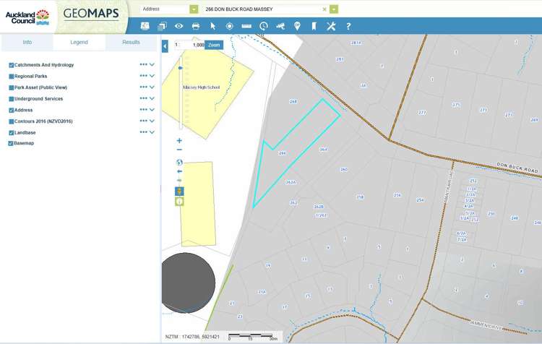Switch to the Results tab
Screen dimensions: 542x344
[x=131, y=43]
